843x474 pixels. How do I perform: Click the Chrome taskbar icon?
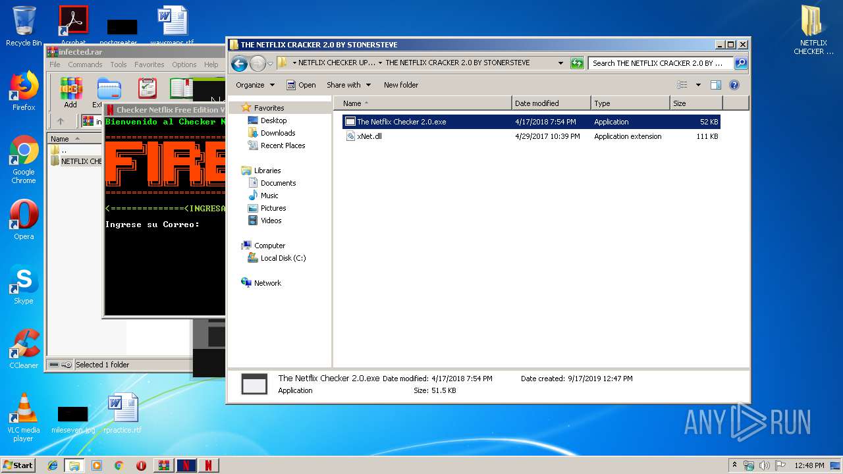click(119, 465)
